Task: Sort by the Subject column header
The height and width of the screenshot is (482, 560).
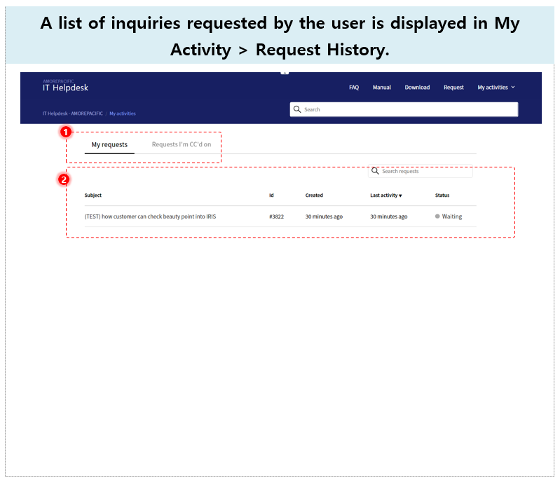Action: click(93, 195)
